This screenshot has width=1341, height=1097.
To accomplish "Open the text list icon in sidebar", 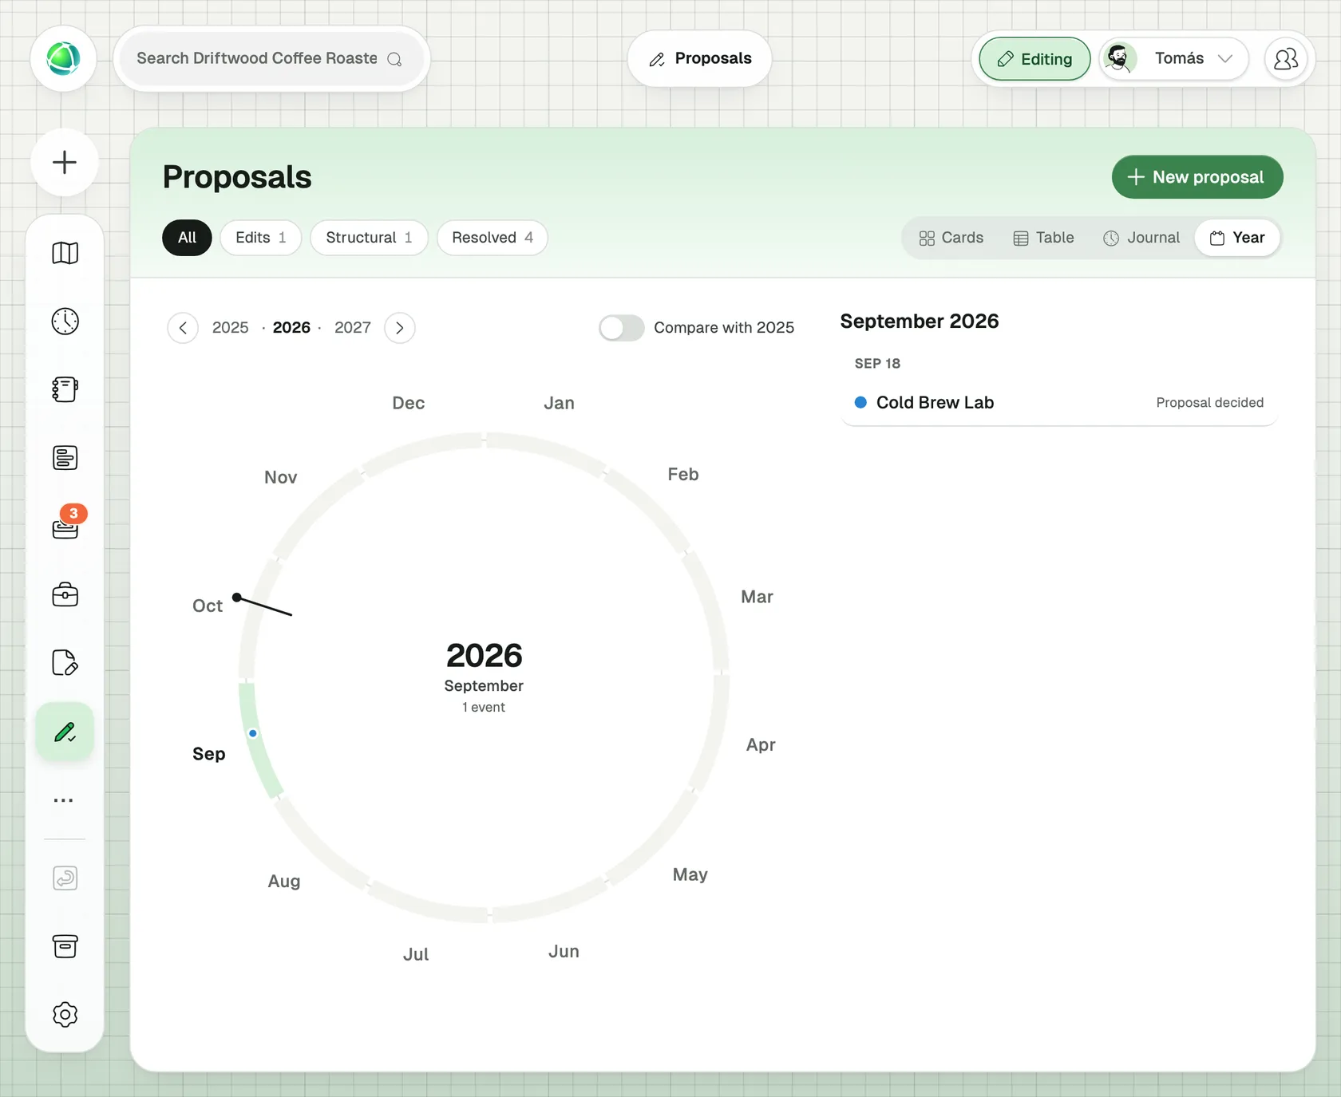I will [x=65, y=458].
